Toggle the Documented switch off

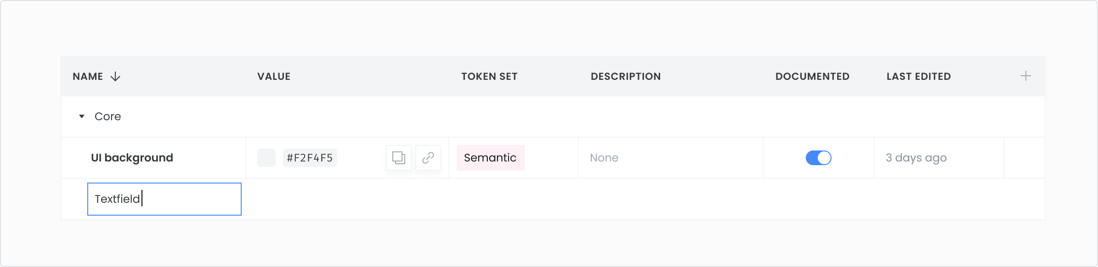click(818, 158)
